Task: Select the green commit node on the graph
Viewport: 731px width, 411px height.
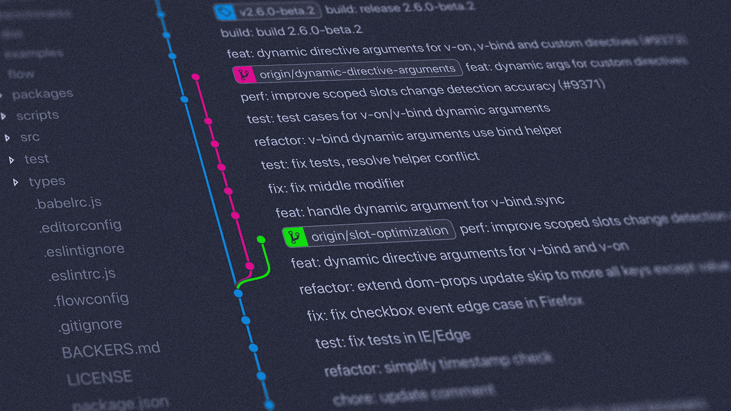Action: (261, 239)
